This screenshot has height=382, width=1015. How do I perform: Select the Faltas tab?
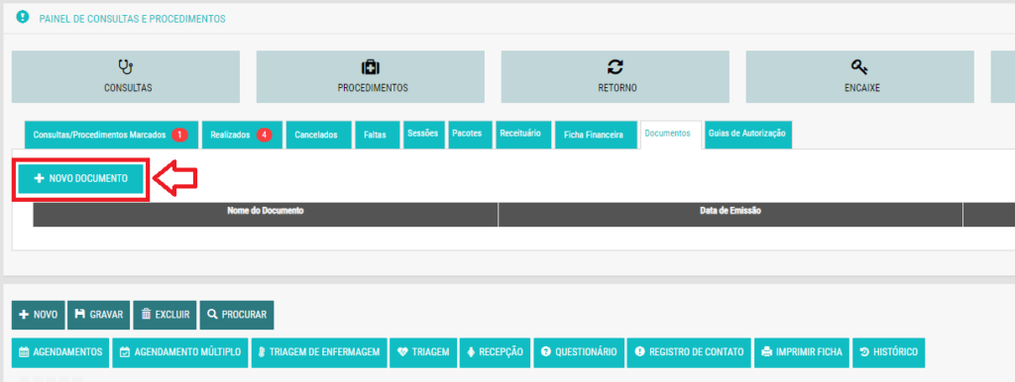[x=378, y=136]
